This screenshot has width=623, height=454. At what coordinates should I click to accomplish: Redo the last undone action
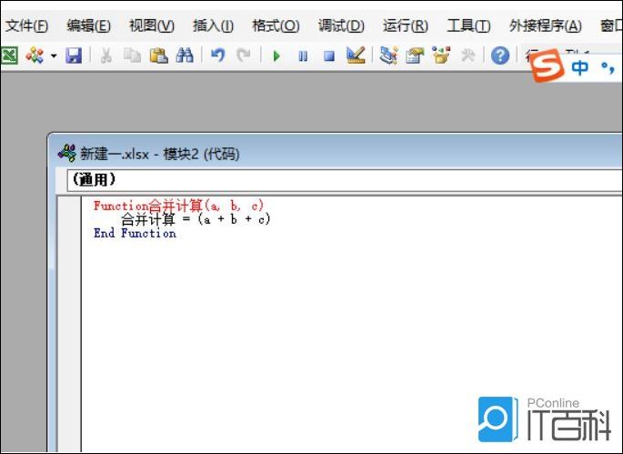(x=244, y=55)
